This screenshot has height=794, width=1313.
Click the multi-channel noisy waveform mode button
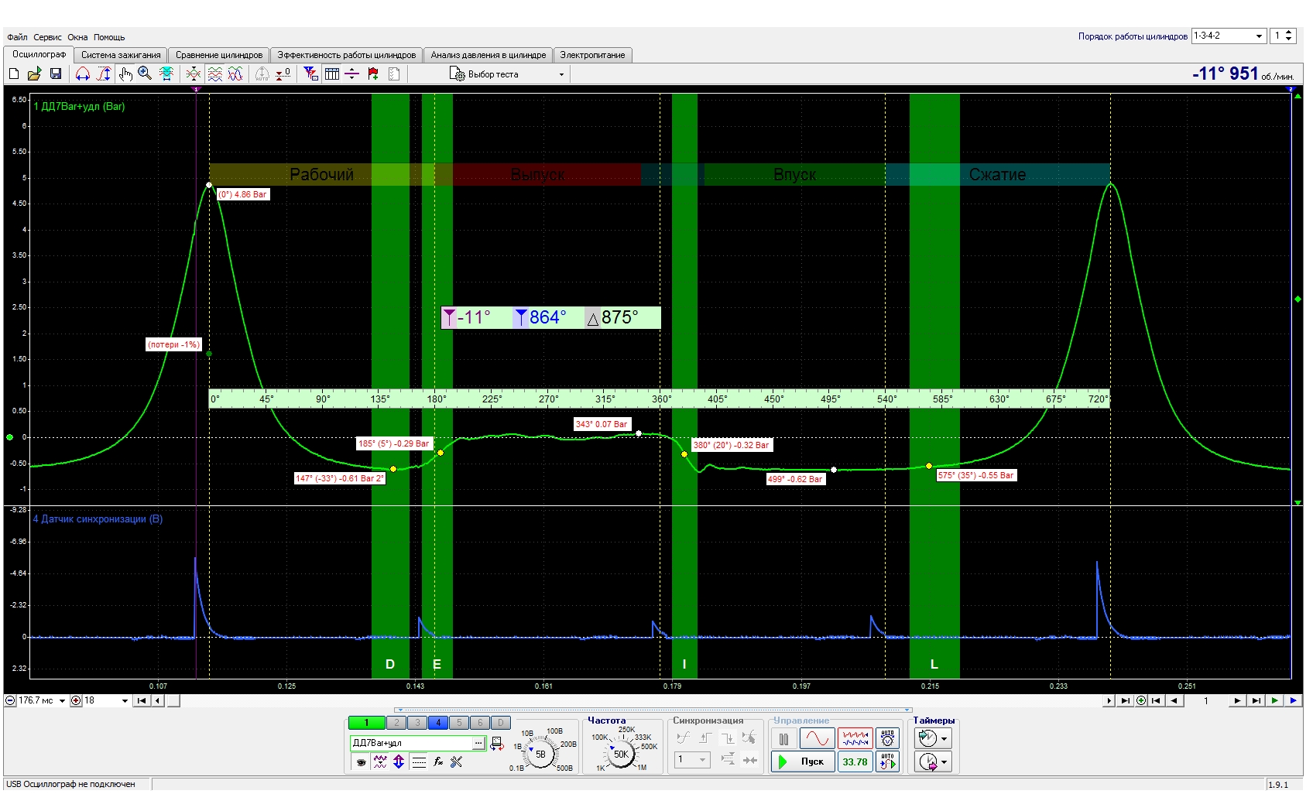coord(855,738)
